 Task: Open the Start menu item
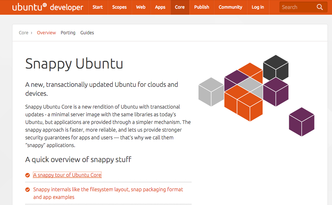point(98,7)
